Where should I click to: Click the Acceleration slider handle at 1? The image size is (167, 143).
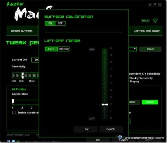point(13,101)
